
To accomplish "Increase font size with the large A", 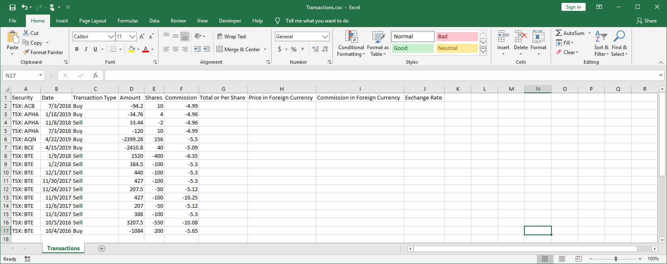I will (x=142, y=37).
